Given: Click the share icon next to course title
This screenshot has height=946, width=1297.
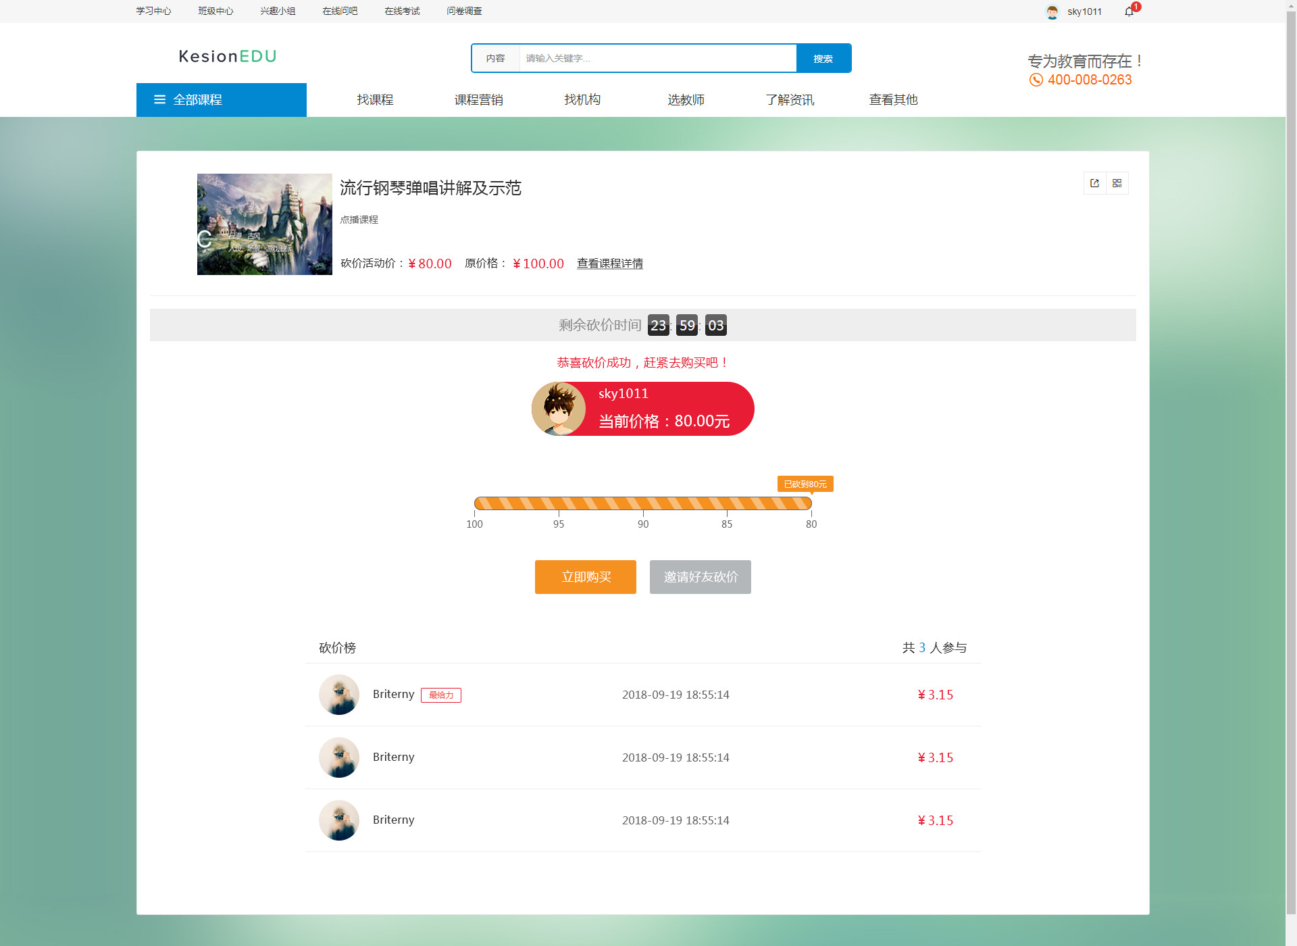Looking at the screenshot, I should [1094, 183].
